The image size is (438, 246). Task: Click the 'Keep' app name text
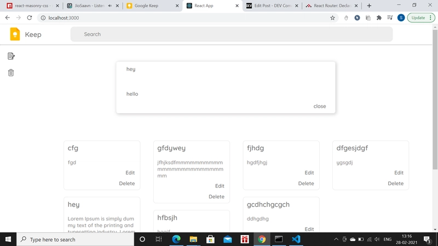click(x=33, y=34)
